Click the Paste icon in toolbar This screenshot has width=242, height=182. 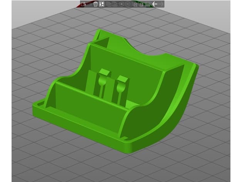[115, 4]
